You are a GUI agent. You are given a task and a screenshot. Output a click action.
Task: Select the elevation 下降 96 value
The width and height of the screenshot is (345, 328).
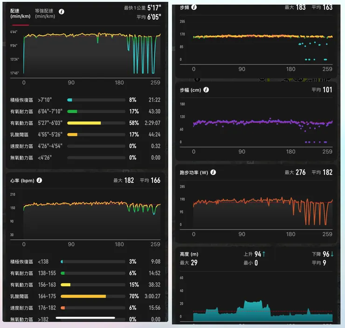323,254
